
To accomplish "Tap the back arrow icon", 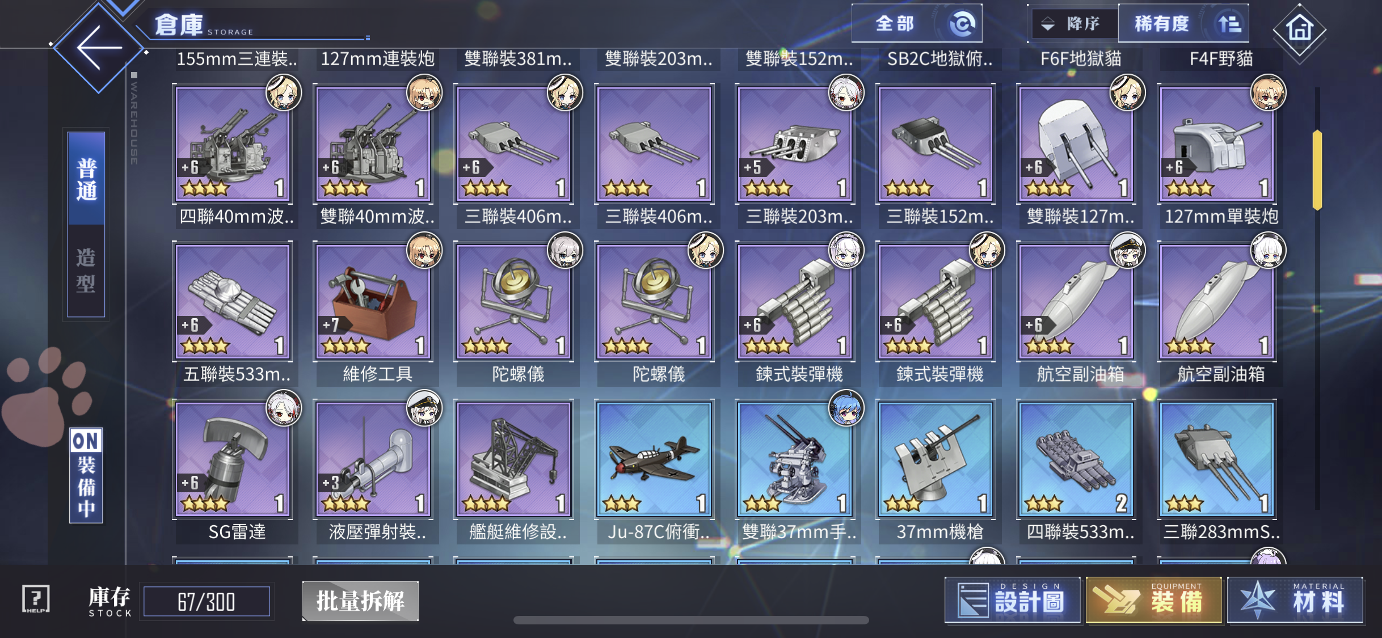I will (99, 48).
